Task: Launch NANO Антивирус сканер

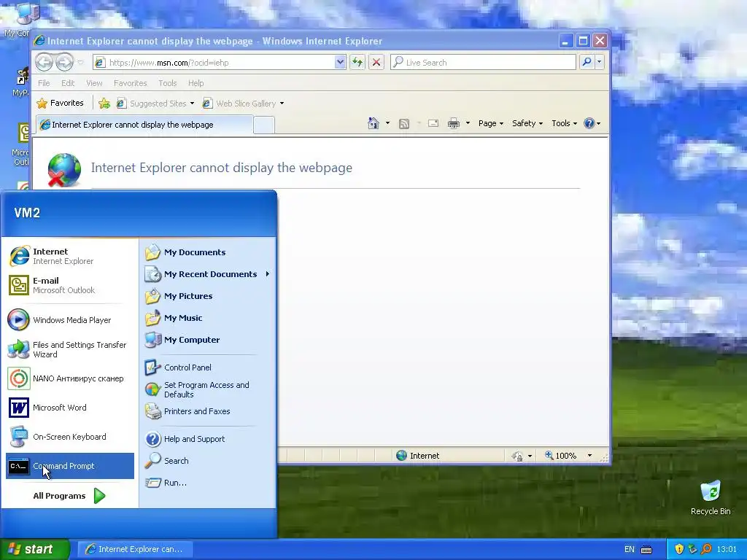Action: 70,378
